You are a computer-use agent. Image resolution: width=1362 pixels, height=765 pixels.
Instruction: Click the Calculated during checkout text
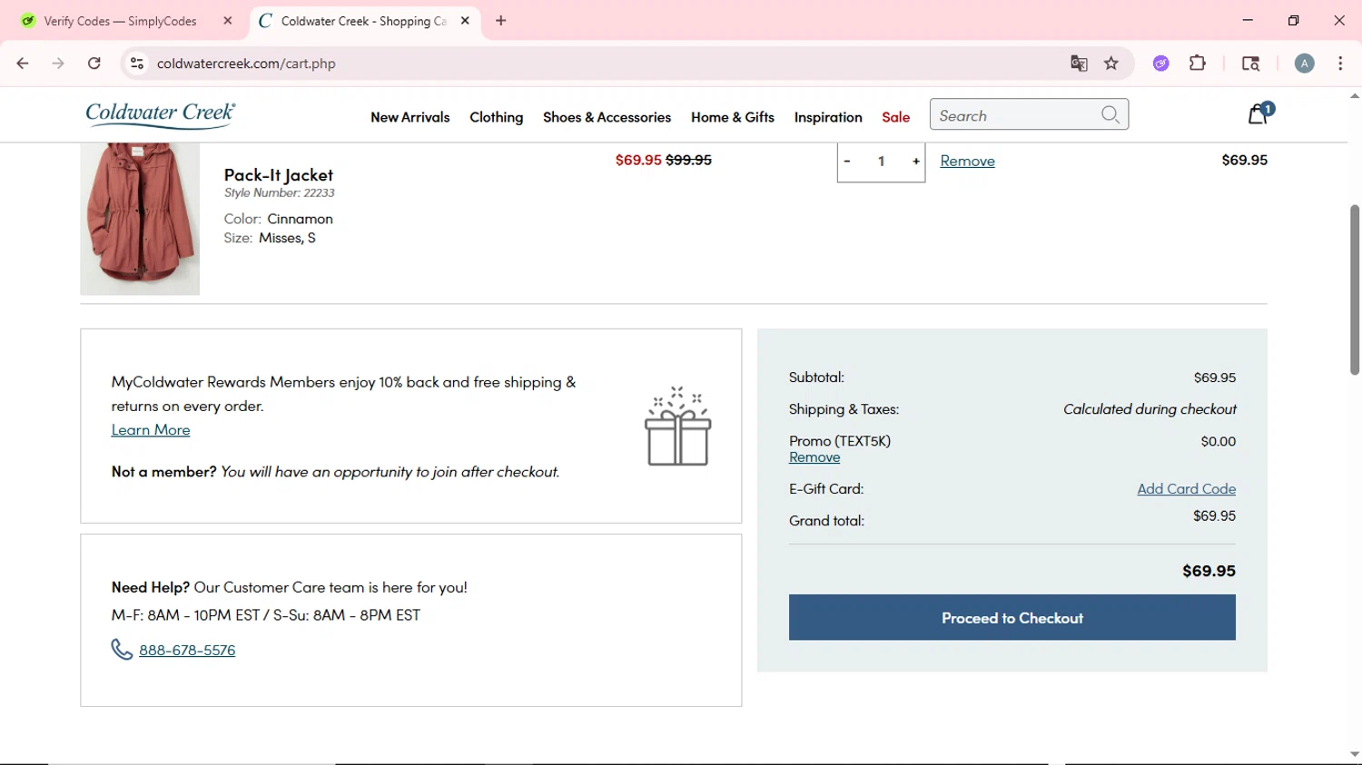point(1150,409)
